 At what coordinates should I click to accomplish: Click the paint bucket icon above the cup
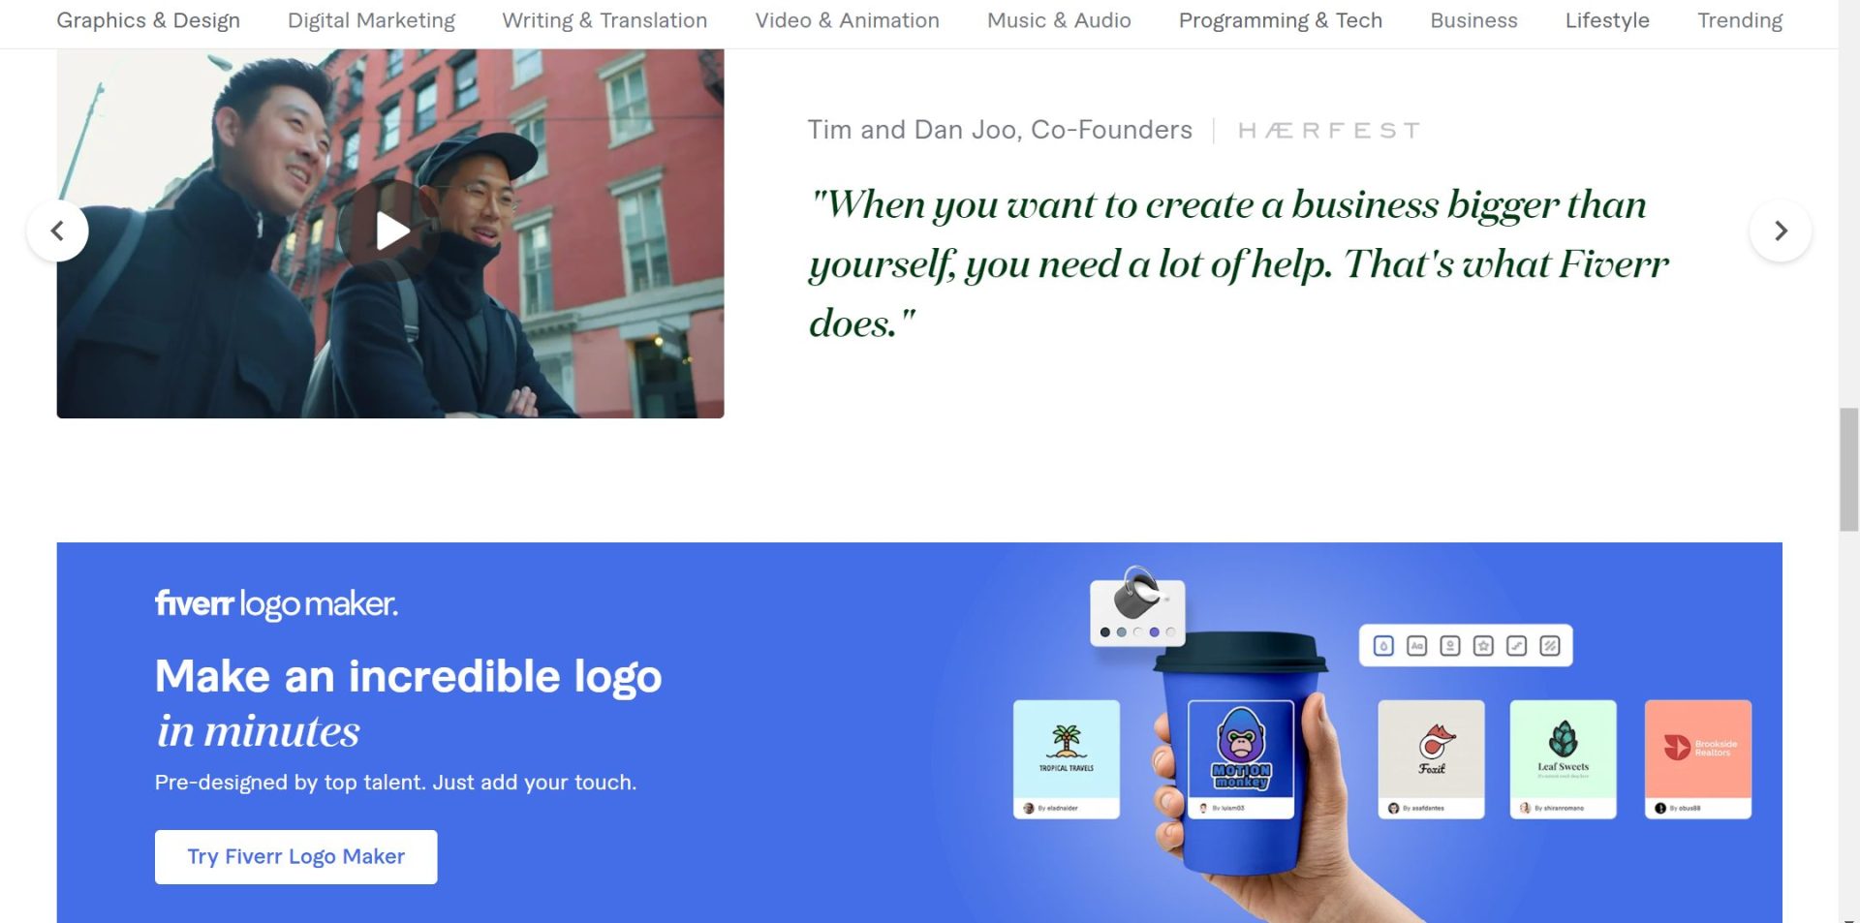[1136, 595]
